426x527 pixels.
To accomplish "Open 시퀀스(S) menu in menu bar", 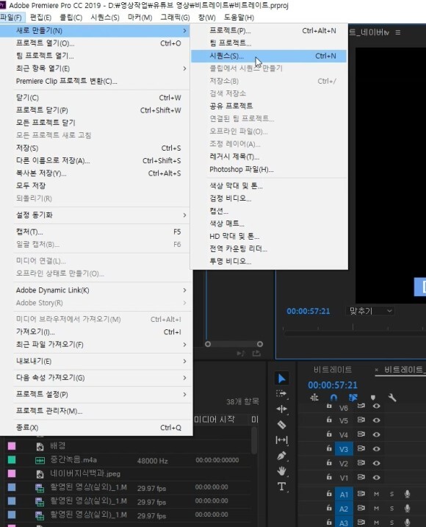I will tap(105, 18).
